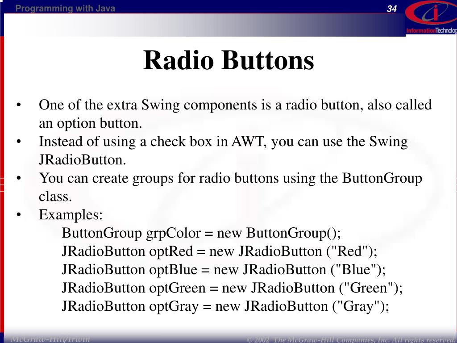This screenshot has width=457, height=343.
Task: Click the bullet line starting "One of the extra Swing"
Action: [235, 105]
